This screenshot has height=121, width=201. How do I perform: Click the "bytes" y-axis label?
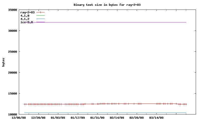click(x=4, y=62)
